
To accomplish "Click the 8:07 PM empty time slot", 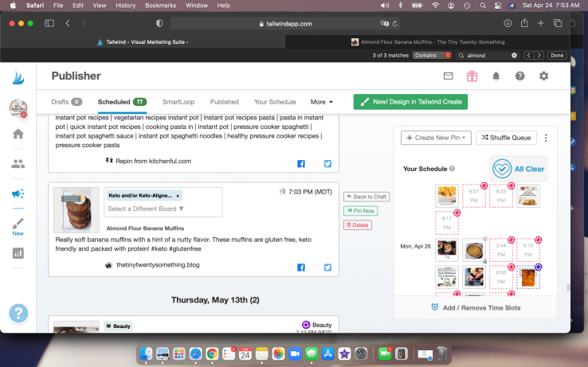I will [x=472, y=194].
